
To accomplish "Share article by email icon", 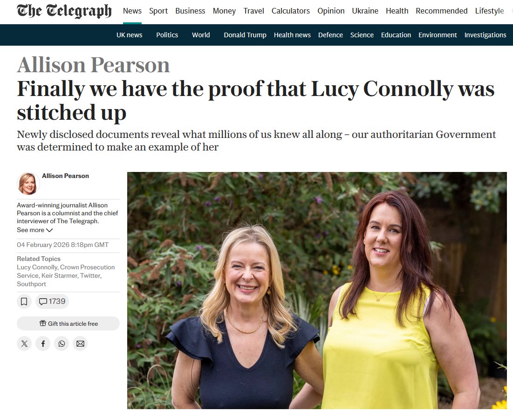I will [x=80, y=343].
